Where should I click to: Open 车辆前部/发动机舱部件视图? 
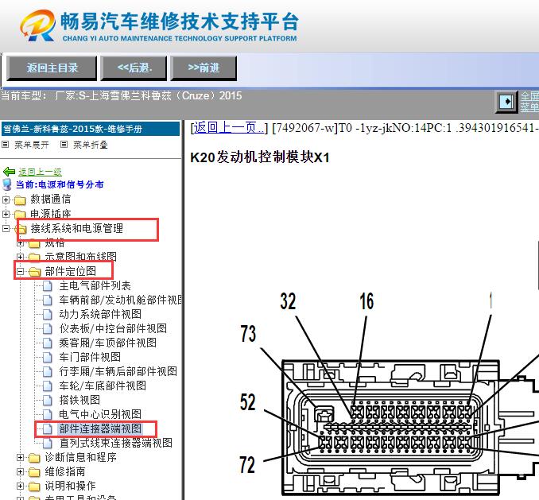120,300
